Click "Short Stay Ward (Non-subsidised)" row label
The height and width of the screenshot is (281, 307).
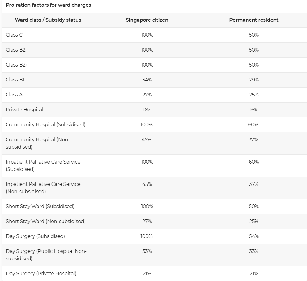click(x=46, y=221)
